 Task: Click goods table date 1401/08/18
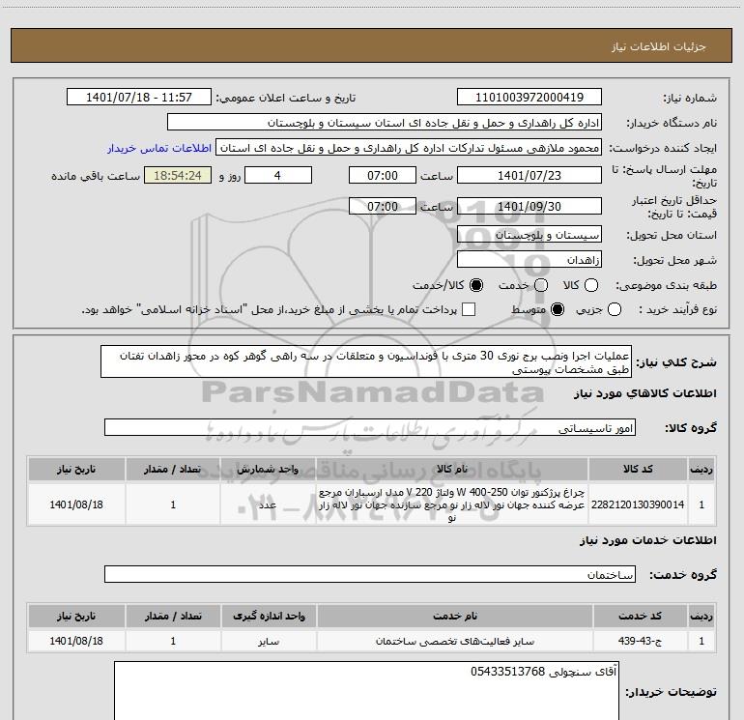click(76, 504)
